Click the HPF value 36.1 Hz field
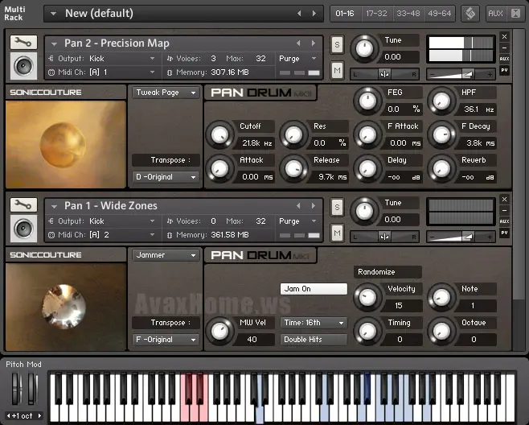Screen dimensions: 529x425 click(x=478, y=109)
